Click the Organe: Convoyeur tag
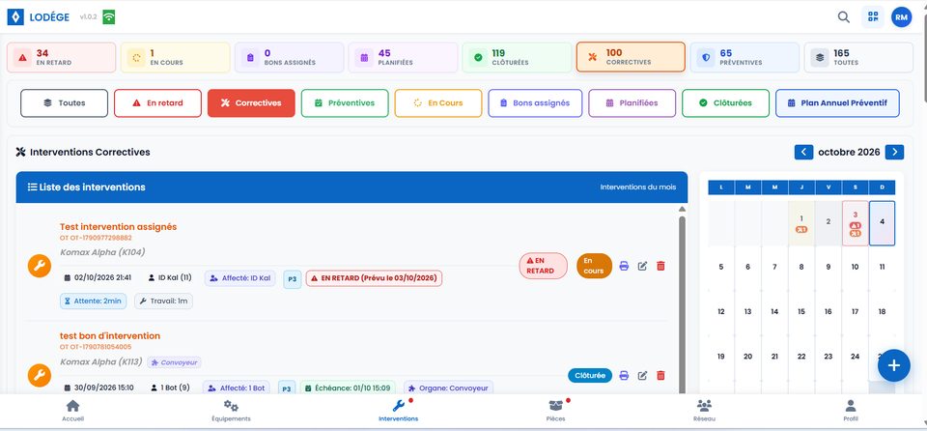 point(449,388)
